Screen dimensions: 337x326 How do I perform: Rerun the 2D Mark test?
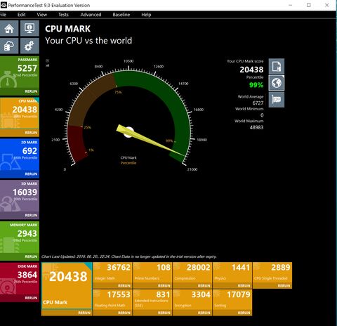[31, 174]
